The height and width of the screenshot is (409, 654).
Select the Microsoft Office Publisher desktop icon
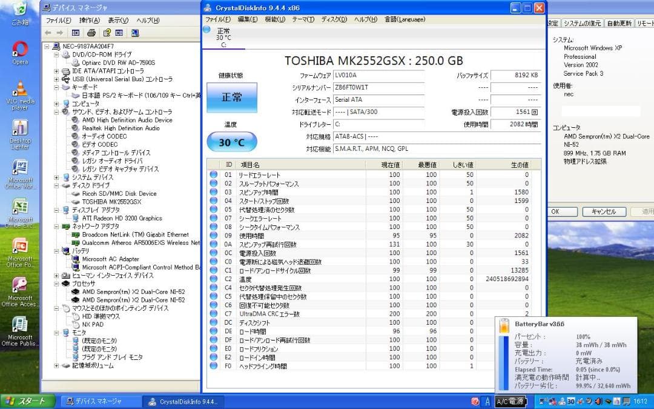[x=19, y=331]
